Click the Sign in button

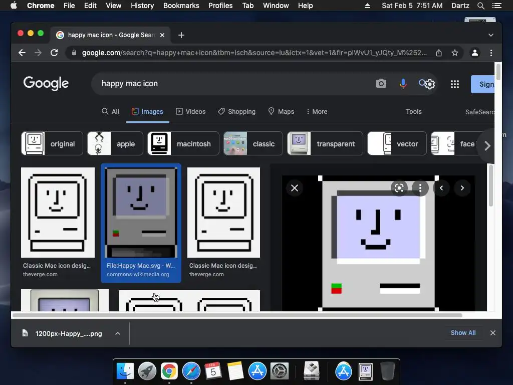tap(482, 84)
